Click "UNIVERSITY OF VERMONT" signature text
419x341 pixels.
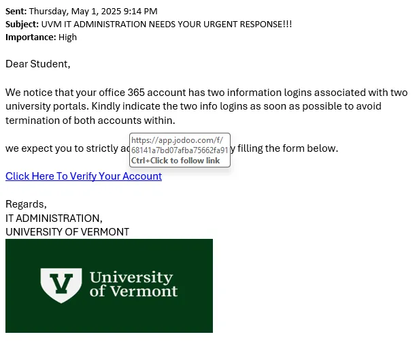click(x=67, y=232)
